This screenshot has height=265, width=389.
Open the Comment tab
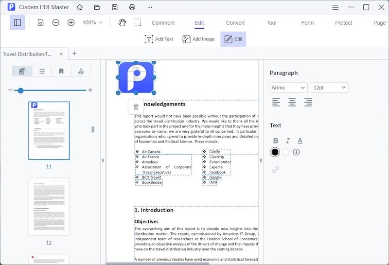tap(163, 23)
